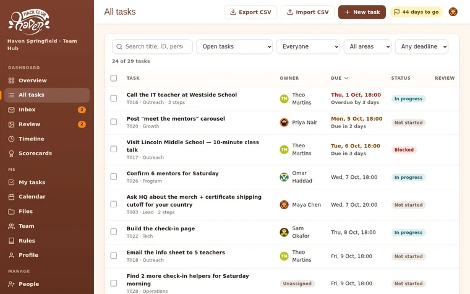Open the My tasks page
Image resolution: width=470 pixels, height=294 pixels.
[47, 183]
